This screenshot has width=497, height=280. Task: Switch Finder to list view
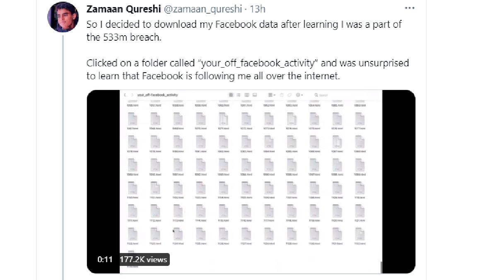coord(239,95)
